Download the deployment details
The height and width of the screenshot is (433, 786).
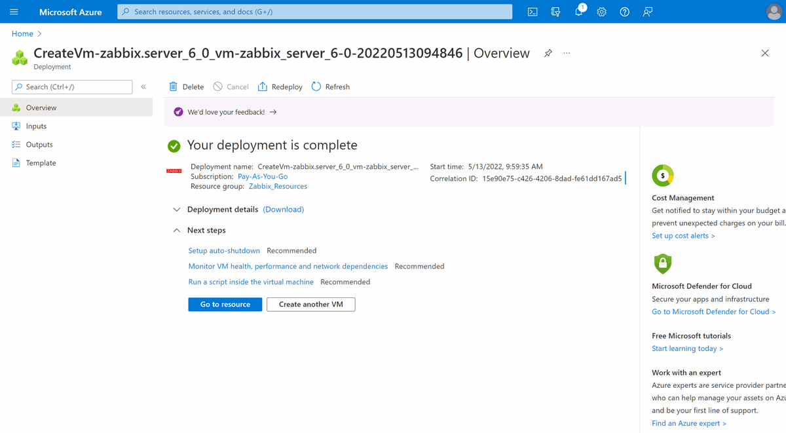point(284,210)
